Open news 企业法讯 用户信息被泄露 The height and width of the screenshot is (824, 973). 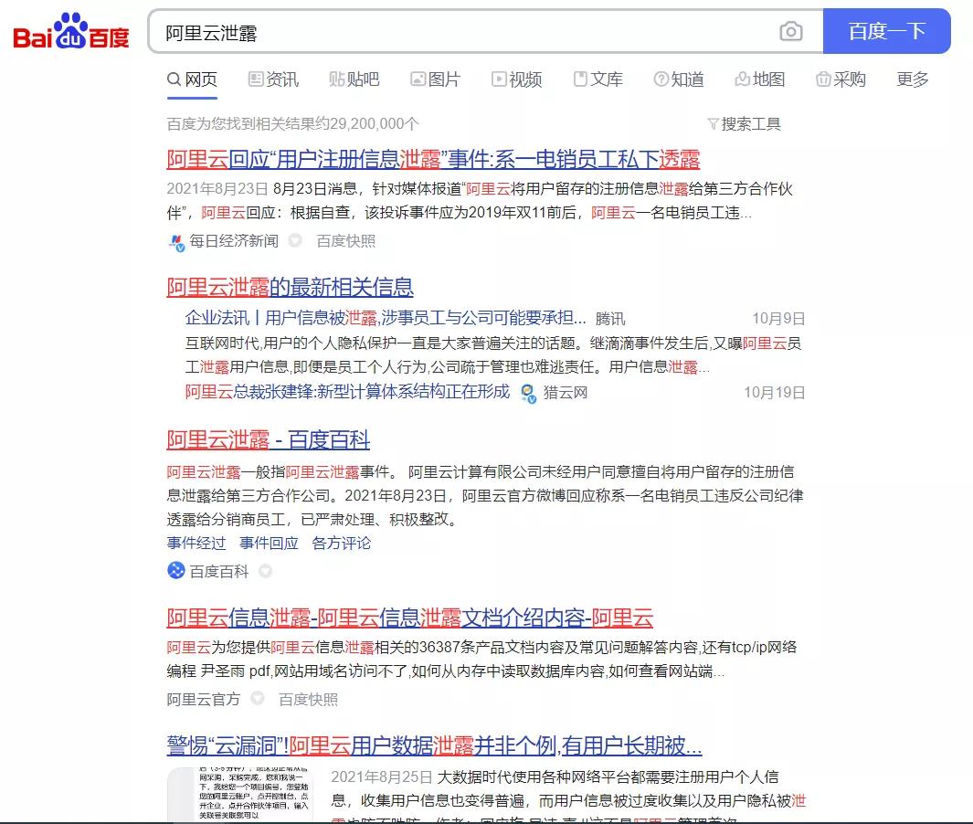click(386, 318)
